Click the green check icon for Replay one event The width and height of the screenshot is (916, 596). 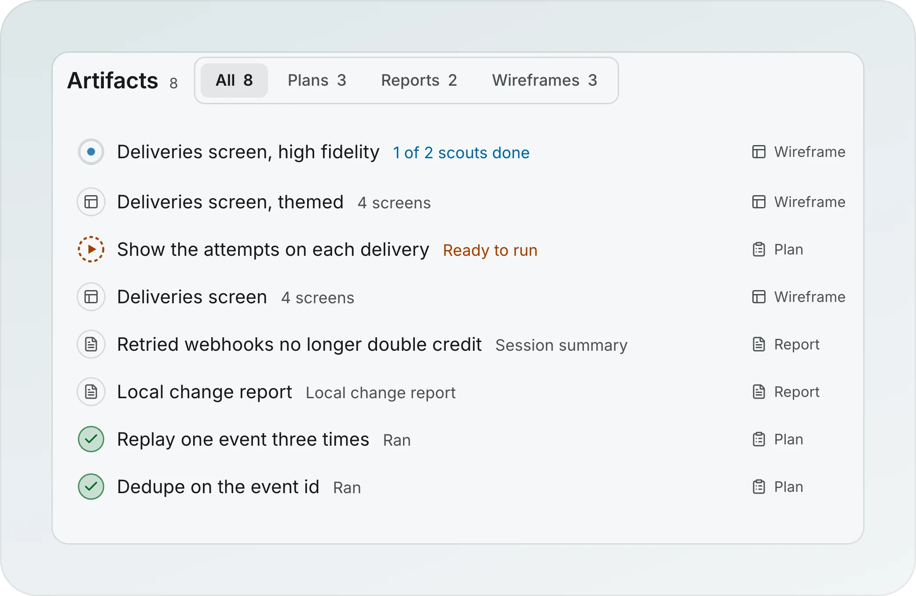[x=91, y=439]
